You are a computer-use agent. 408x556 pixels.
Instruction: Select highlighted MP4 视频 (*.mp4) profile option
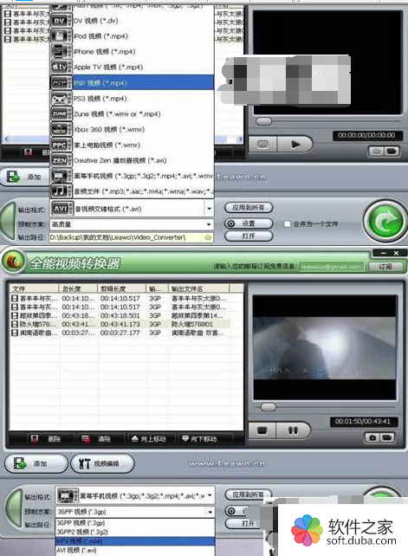coord(135,541)
